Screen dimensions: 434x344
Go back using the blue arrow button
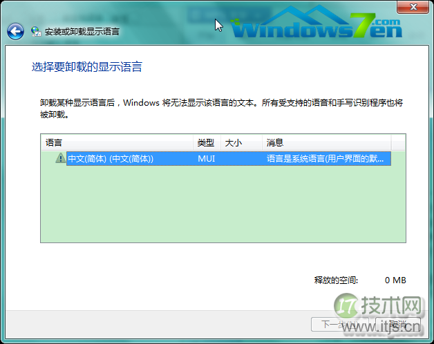[15, 32]
